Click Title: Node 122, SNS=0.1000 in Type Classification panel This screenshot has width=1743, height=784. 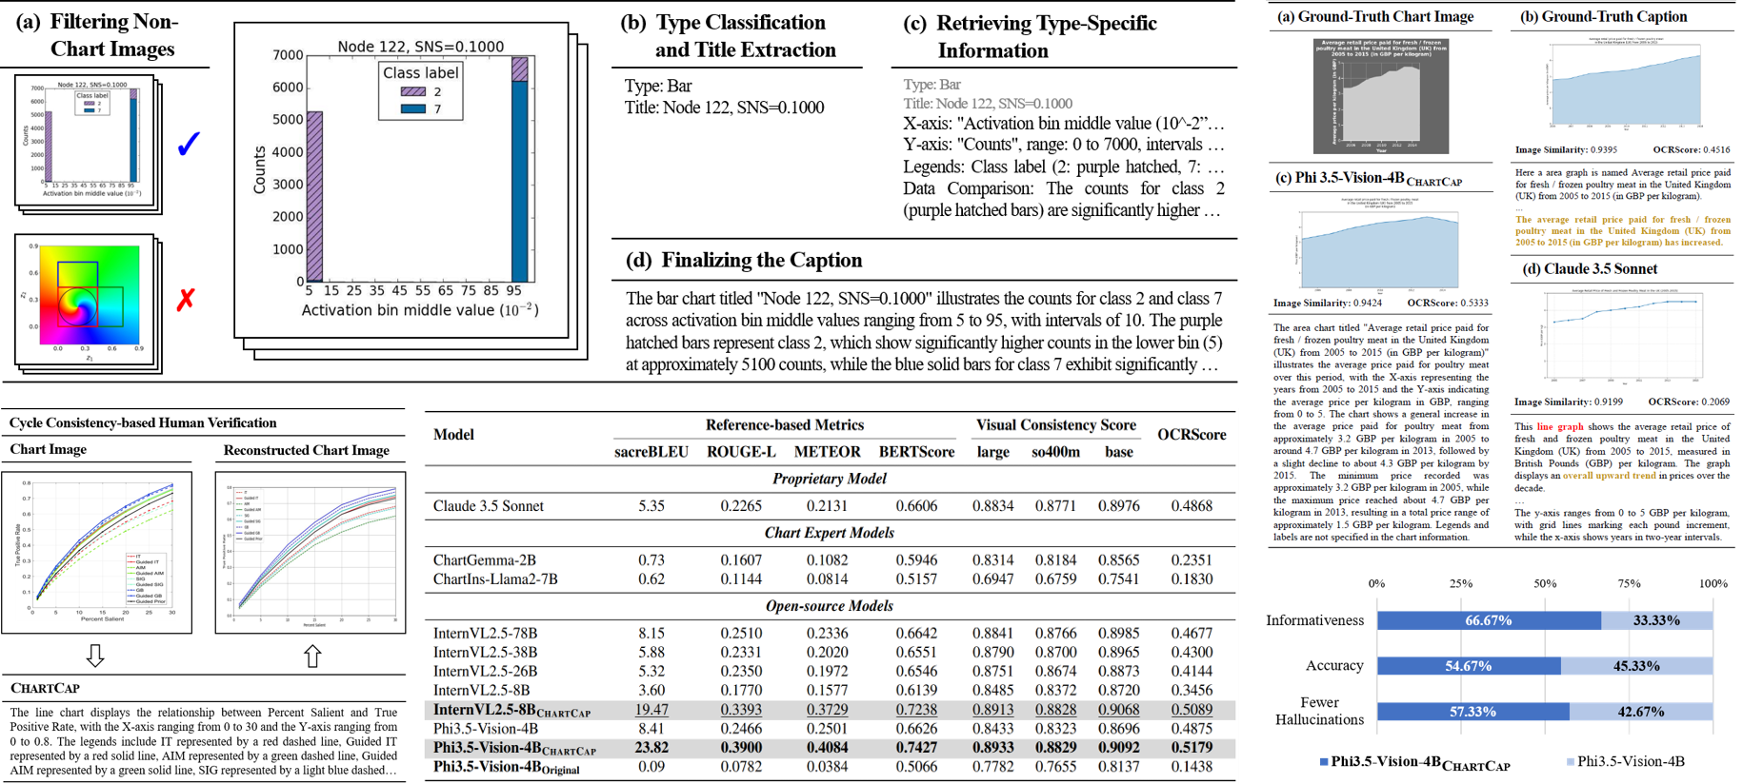coord(724,108)
